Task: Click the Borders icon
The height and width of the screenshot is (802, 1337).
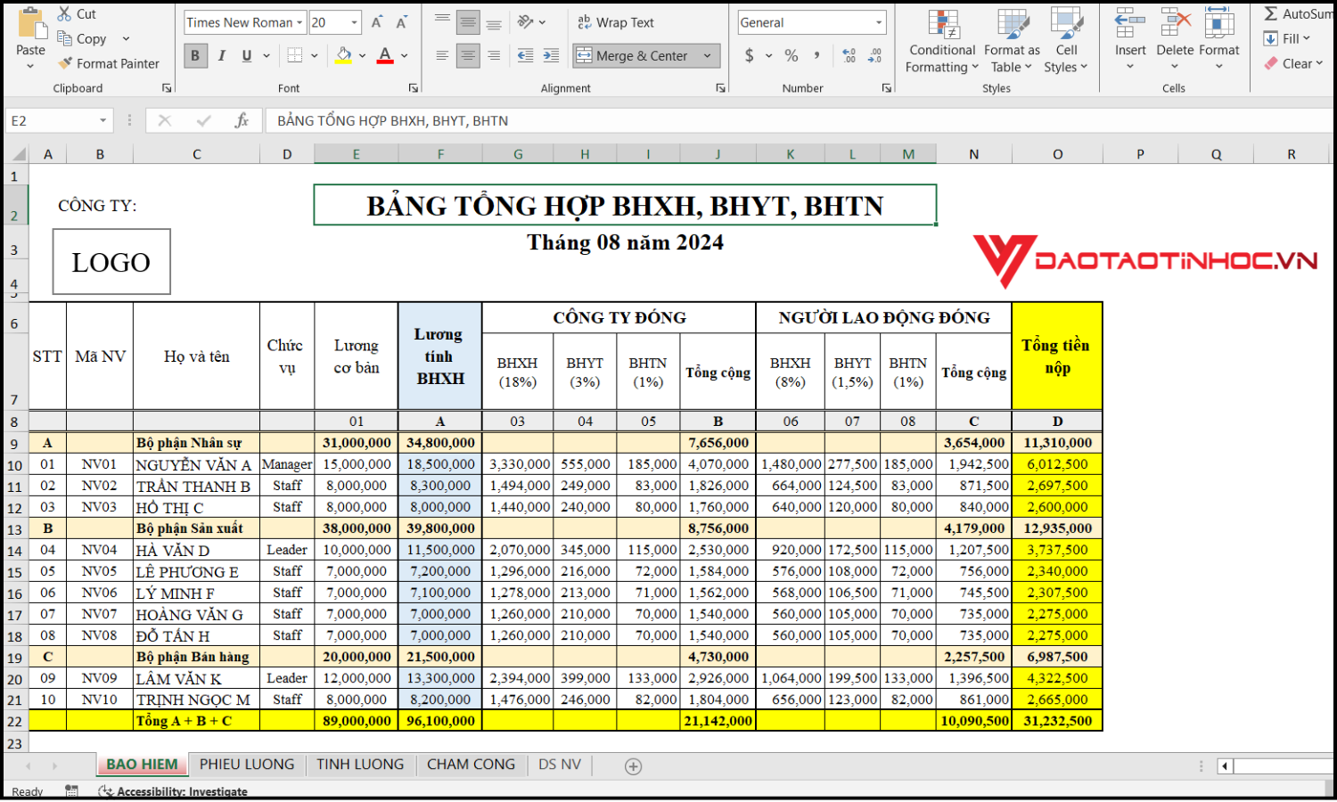Action: (x=295, y=55)
